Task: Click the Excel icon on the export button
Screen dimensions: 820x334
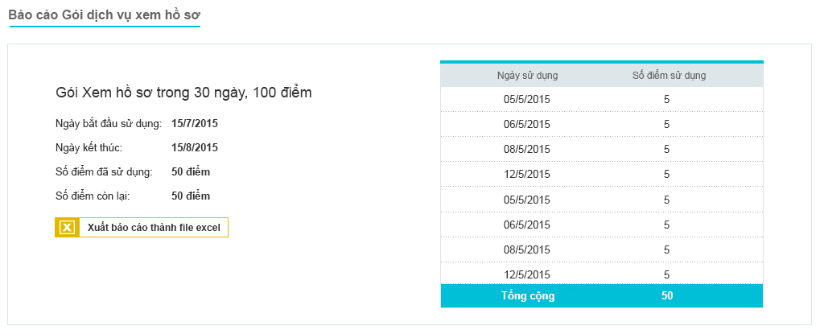Action: pos(68,228)
